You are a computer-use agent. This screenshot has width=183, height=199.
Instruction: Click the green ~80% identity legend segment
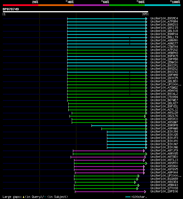tap(127, 5)
